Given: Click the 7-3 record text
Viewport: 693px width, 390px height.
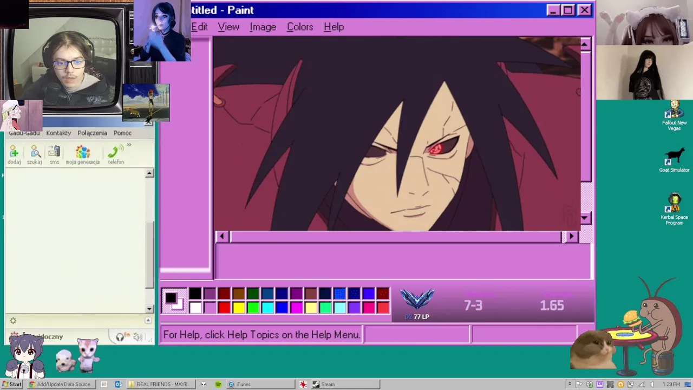Looking at the screenshot, I should (473, 305).
